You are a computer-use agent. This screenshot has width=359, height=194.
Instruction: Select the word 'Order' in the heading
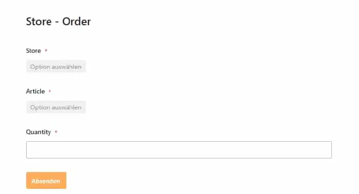(x=77, y=22)
